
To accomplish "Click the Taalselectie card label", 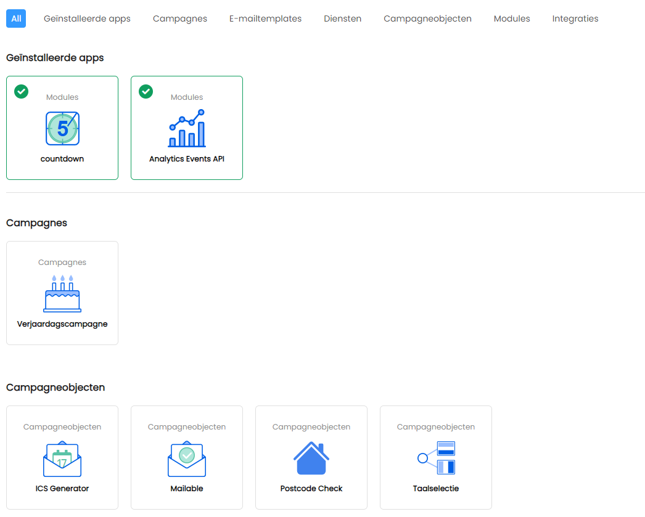I will pyautogui.click(x=436, y=489).
